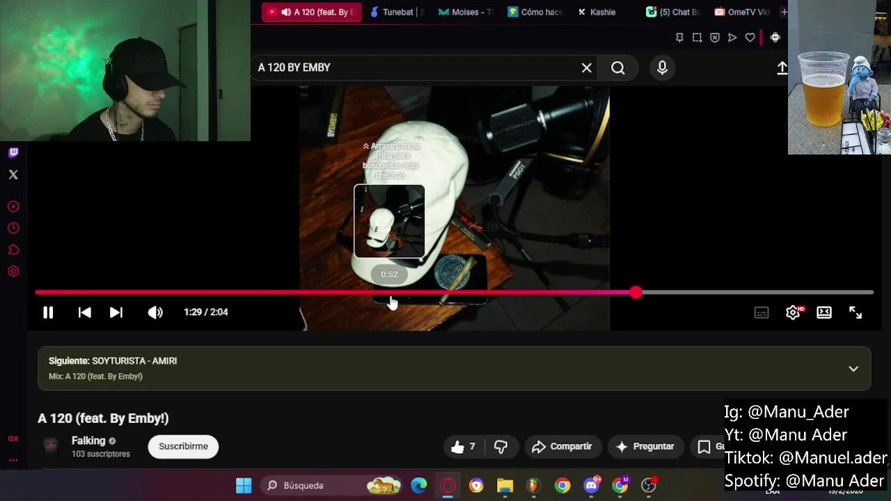Toggle fullscreen mode
891x501 pixels.
click(855, 312)
